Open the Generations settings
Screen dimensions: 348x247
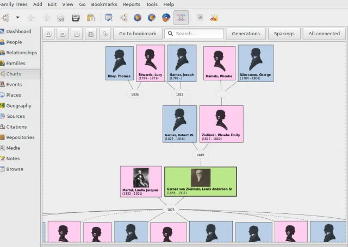pos(246,34)
